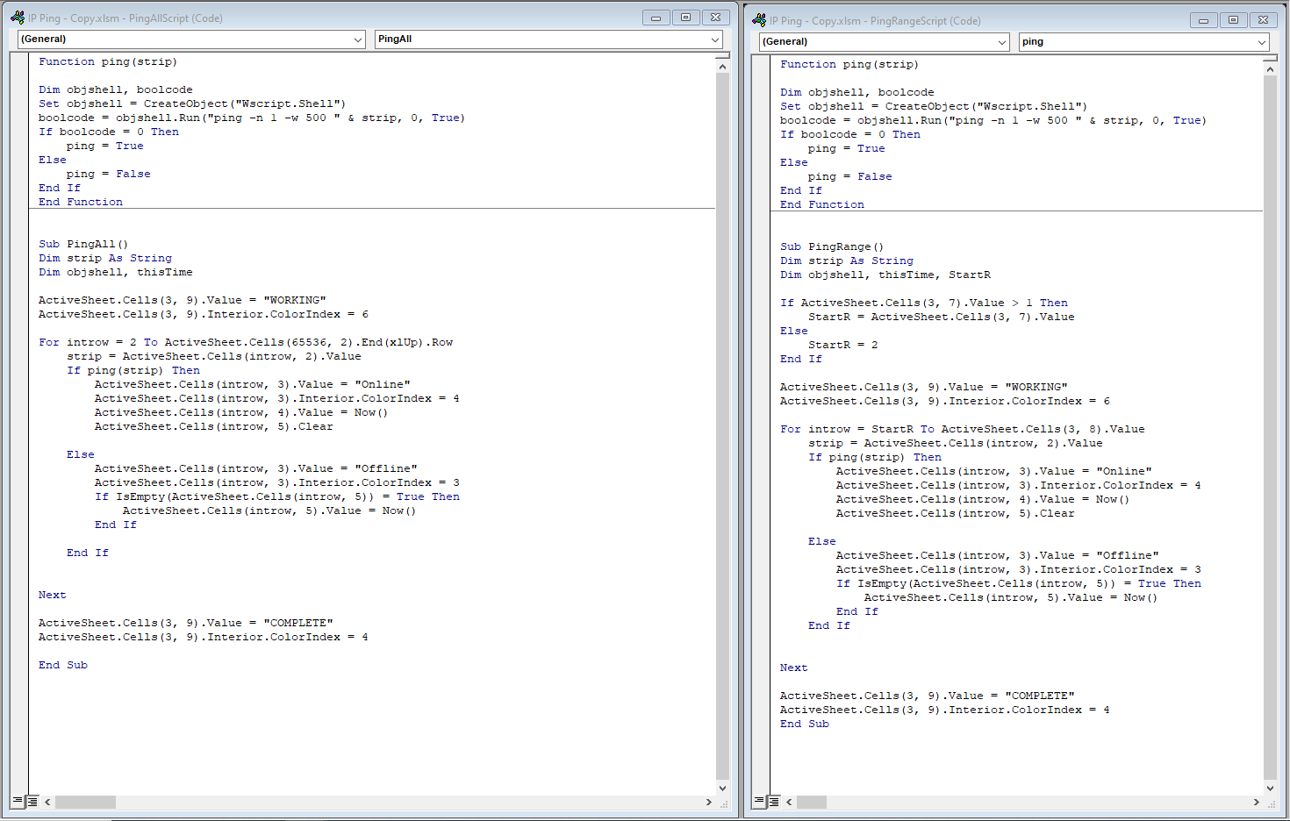Click the scroll-down arrow icon in PingAllScript window
Image resolution: width=1290 pixels, height=821 pixels.
tap(721, 788)
